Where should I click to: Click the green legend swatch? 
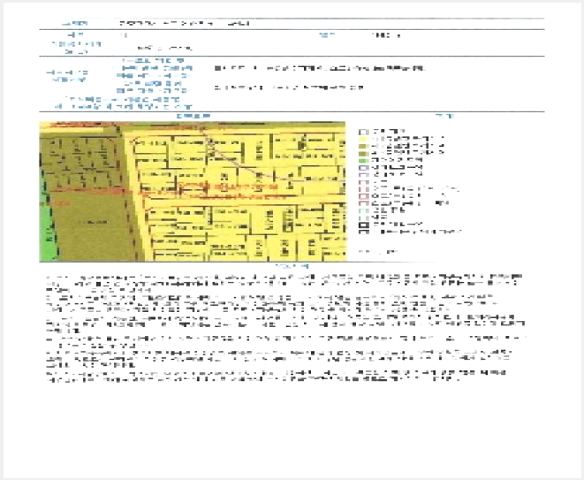(x=363, y=161)
